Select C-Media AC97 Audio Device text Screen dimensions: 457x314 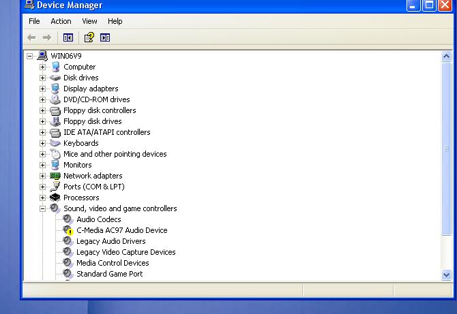click(122, 230)
